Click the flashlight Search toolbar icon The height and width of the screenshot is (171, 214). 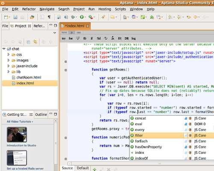103,17
